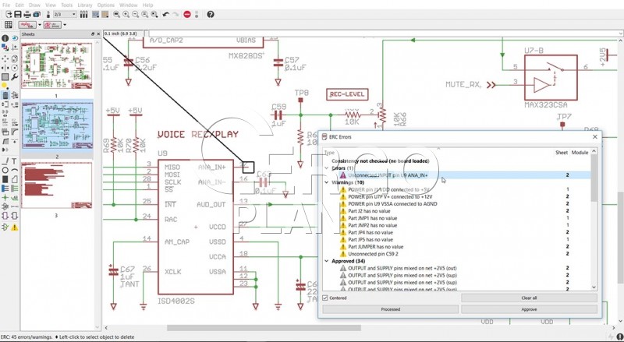Click the Sheet column header
This screenshot has height=342, width=624.
click(x=562, y=153)
